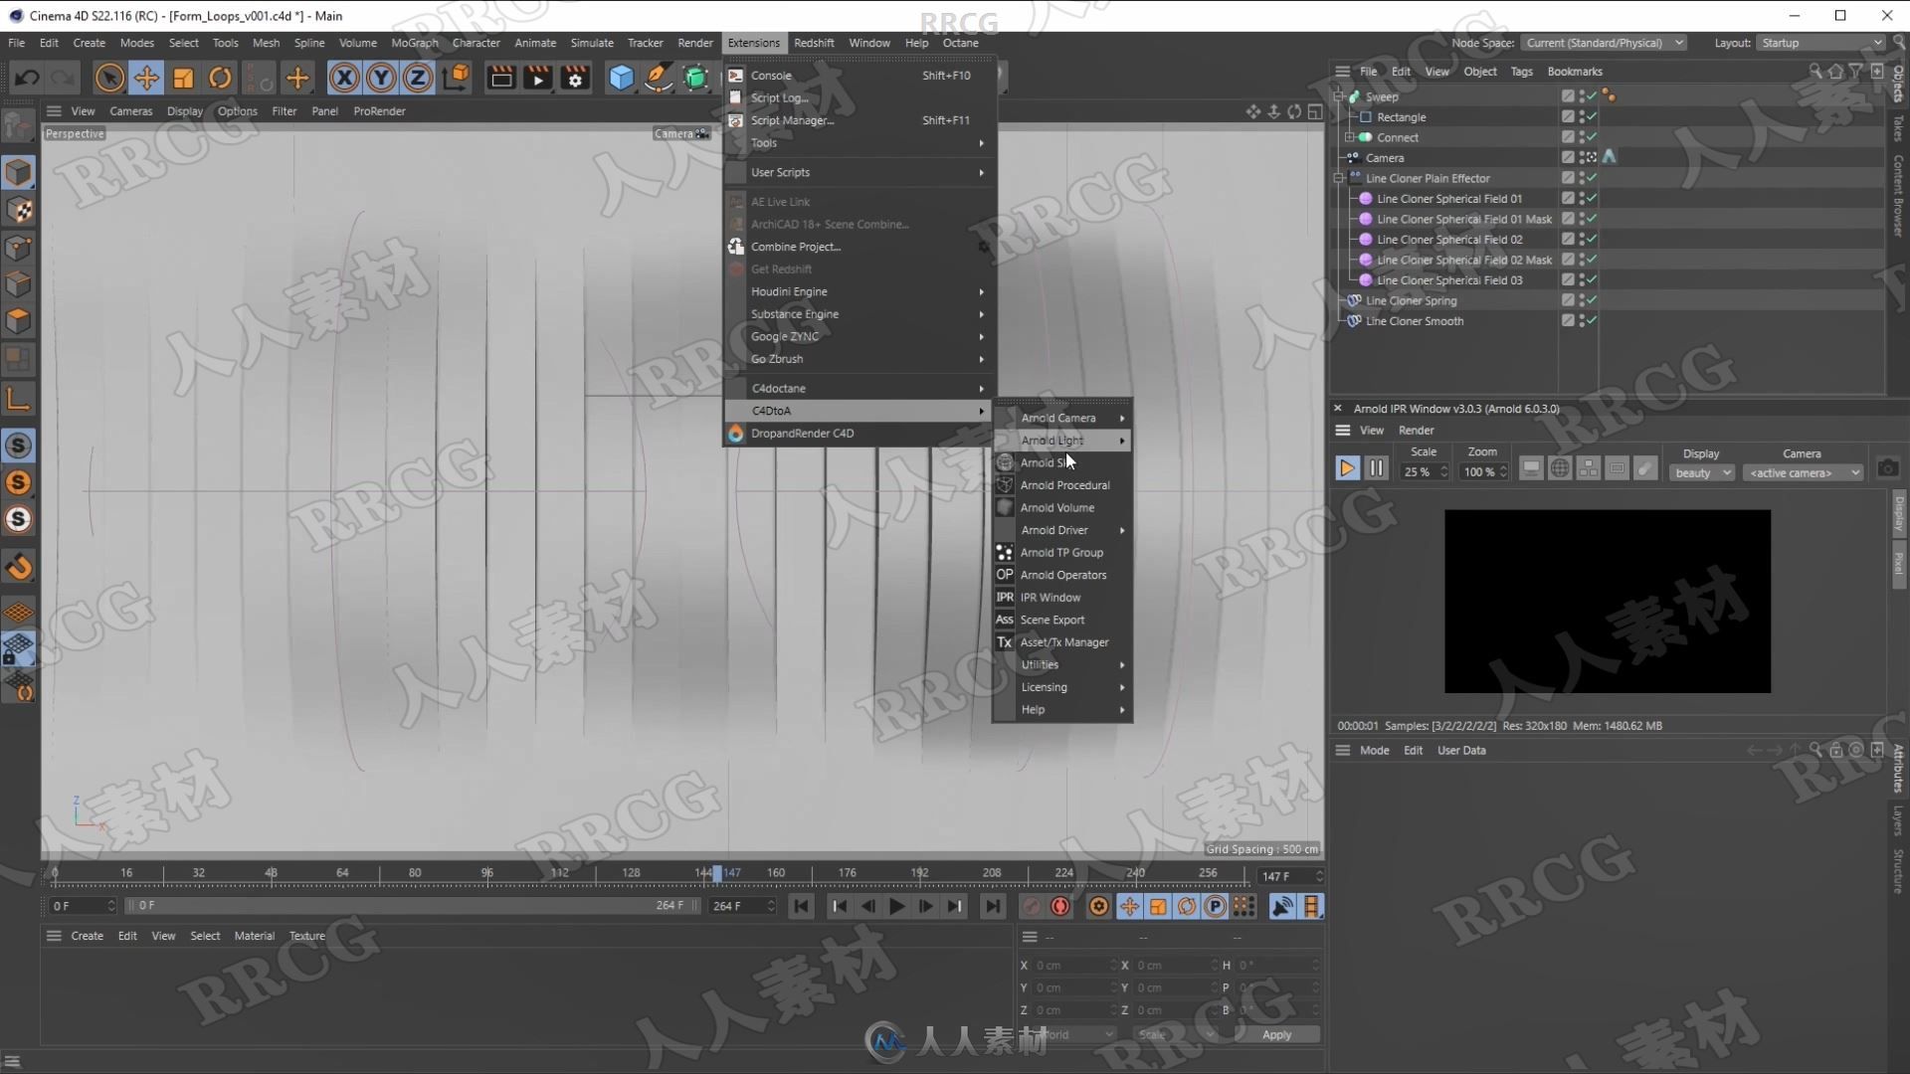Play the animation forward
This screenshot has height=1074, width=1910.
[x=896, y=906]
